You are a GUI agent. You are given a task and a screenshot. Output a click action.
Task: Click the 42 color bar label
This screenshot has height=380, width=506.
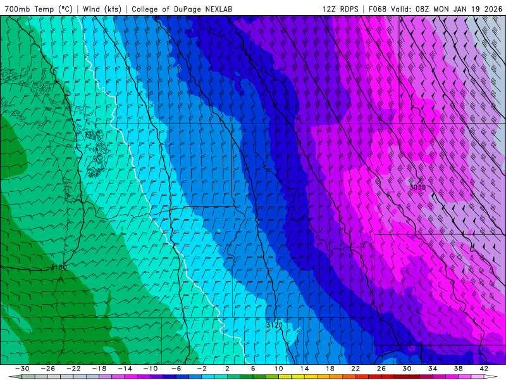pos(484,369)
